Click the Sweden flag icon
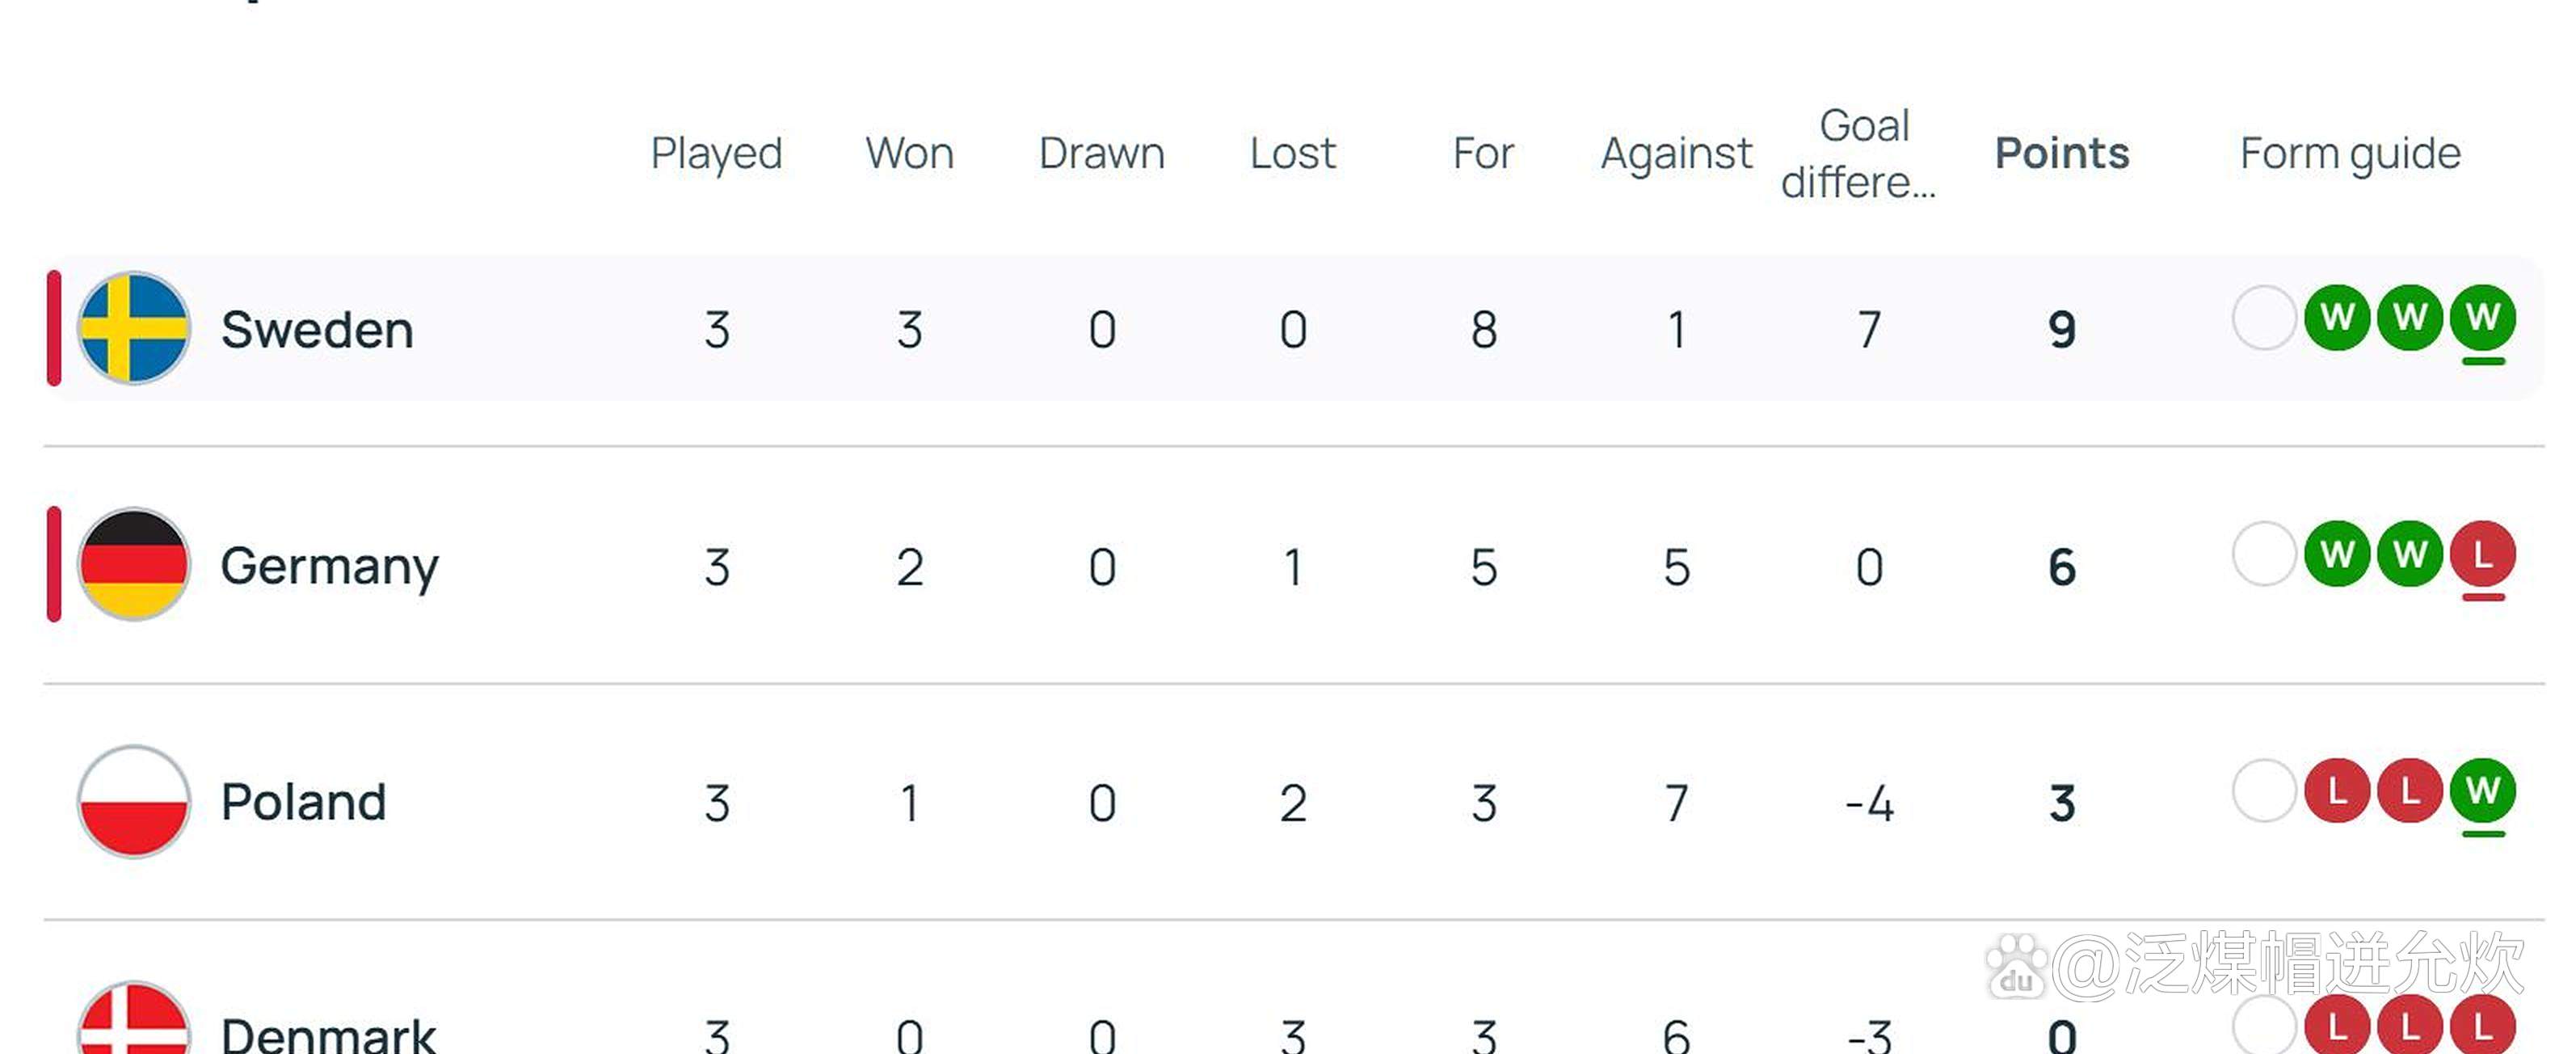Image resolution: width=2576 pixels, height=1054 pixels. [x=133, y=328]
